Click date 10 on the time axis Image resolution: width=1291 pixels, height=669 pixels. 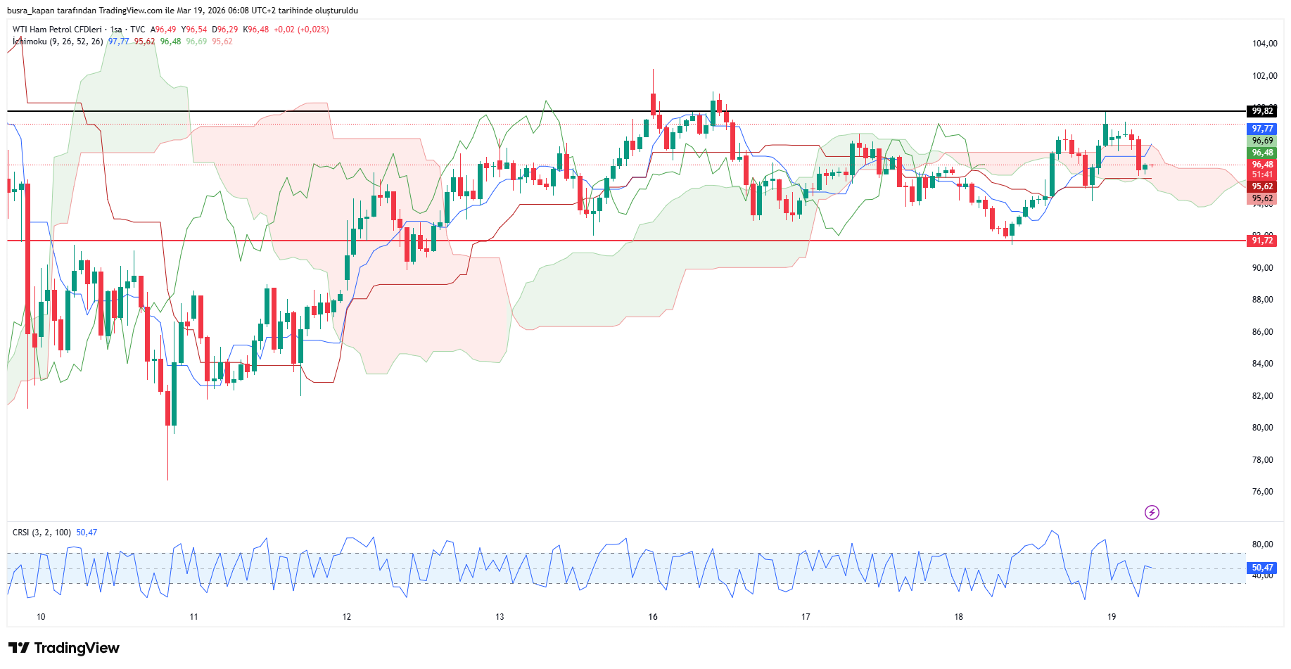[x=41, y=617]
